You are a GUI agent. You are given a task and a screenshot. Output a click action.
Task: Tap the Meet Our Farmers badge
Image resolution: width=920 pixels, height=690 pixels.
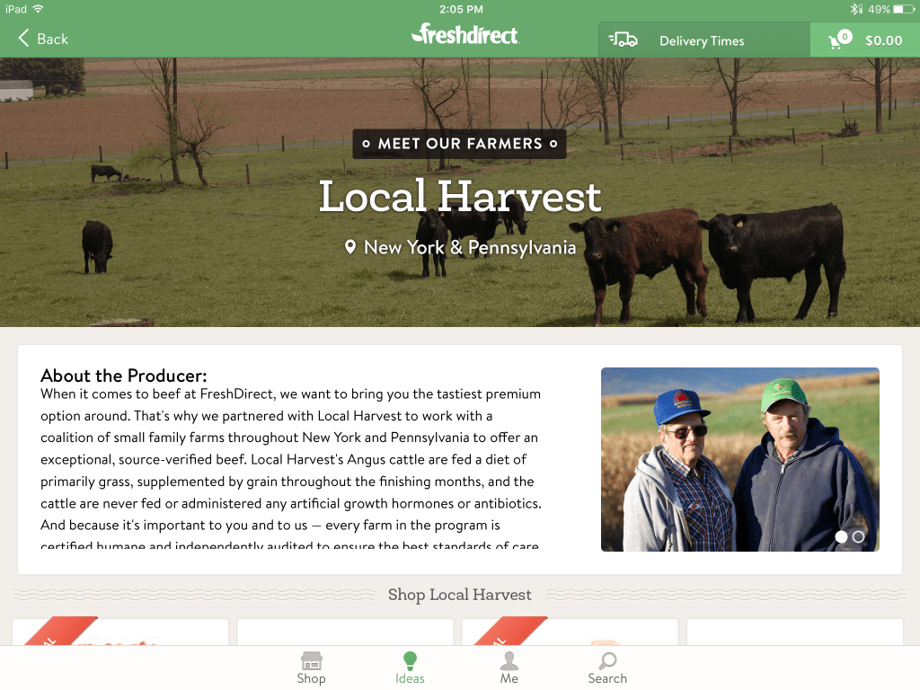coord(459,144)
